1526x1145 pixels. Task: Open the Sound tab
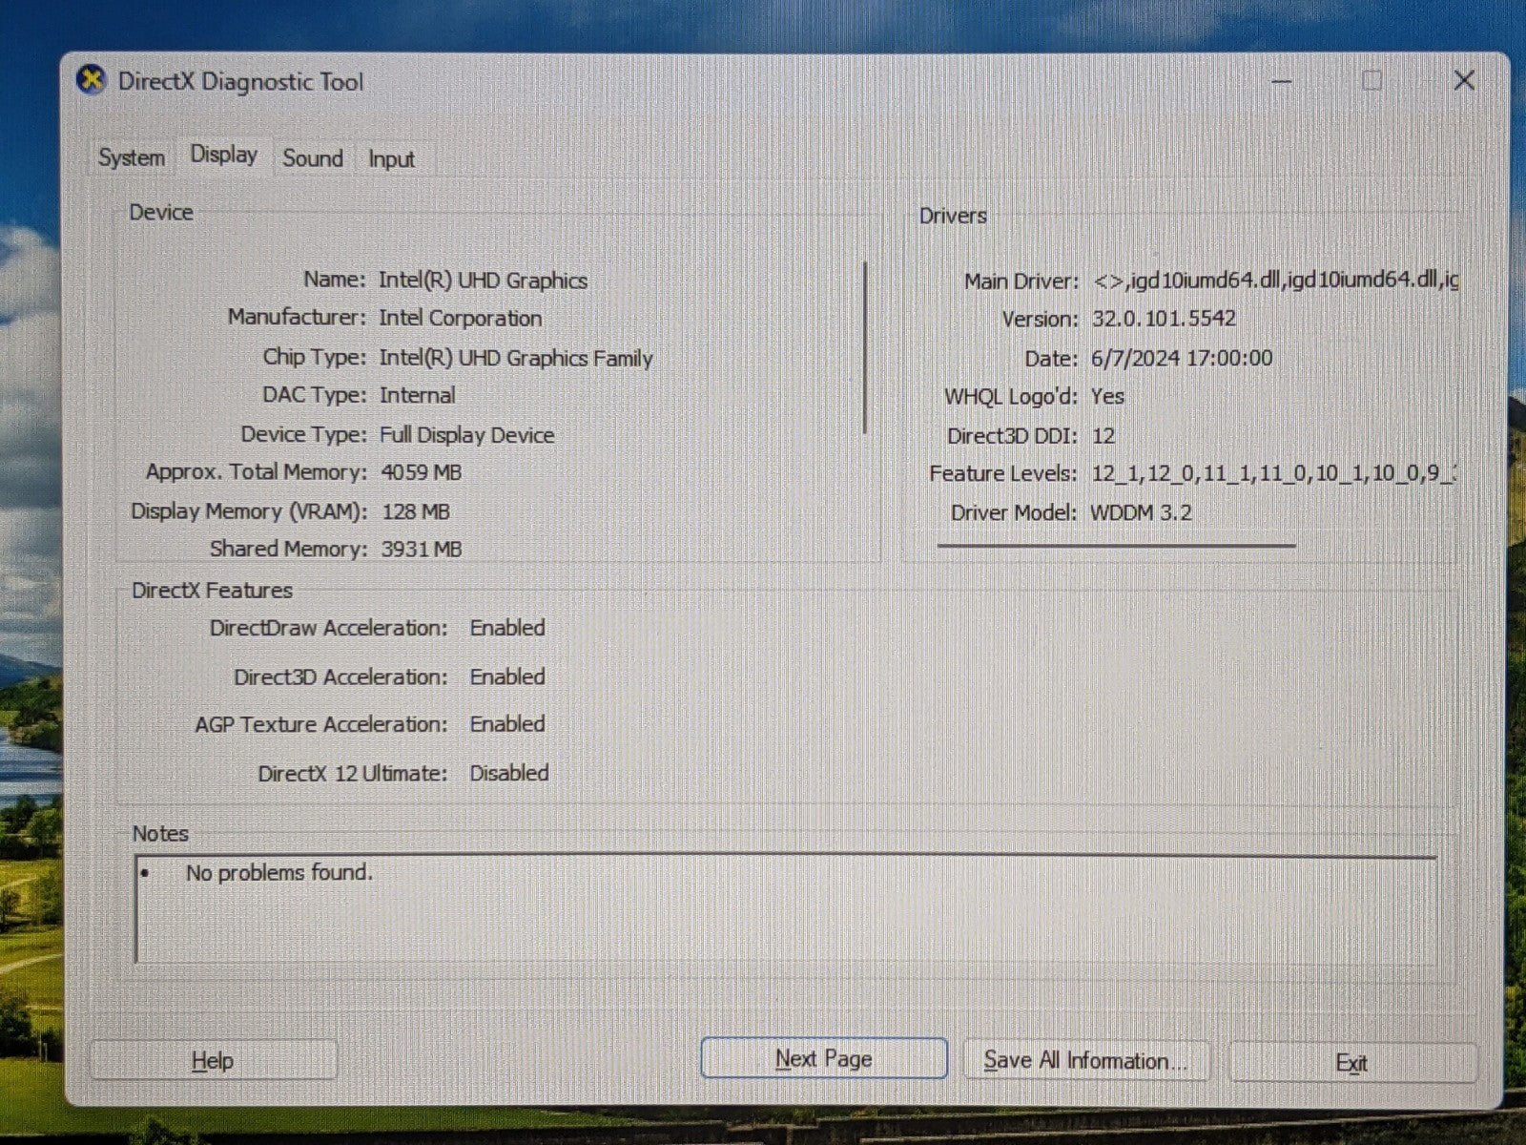312,158
